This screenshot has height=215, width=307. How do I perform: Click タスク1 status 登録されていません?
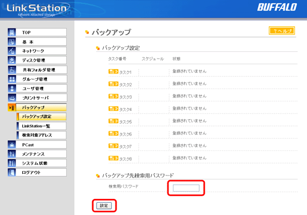[189, 71]
